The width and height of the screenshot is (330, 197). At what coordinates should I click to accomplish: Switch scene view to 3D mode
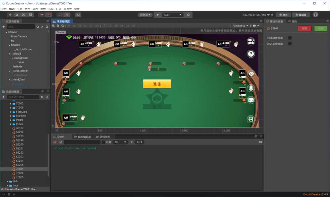coord(78,15)
